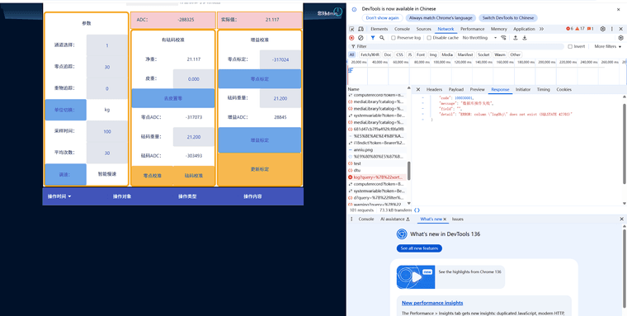Screen dimensions: 627x316
Task: Sort the log by 操作时间 arrow
Action: point(69,196)
